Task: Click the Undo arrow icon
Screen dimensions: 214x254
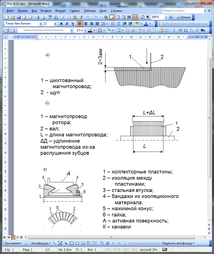Action: pyautogui.click(x=88, y=17)
